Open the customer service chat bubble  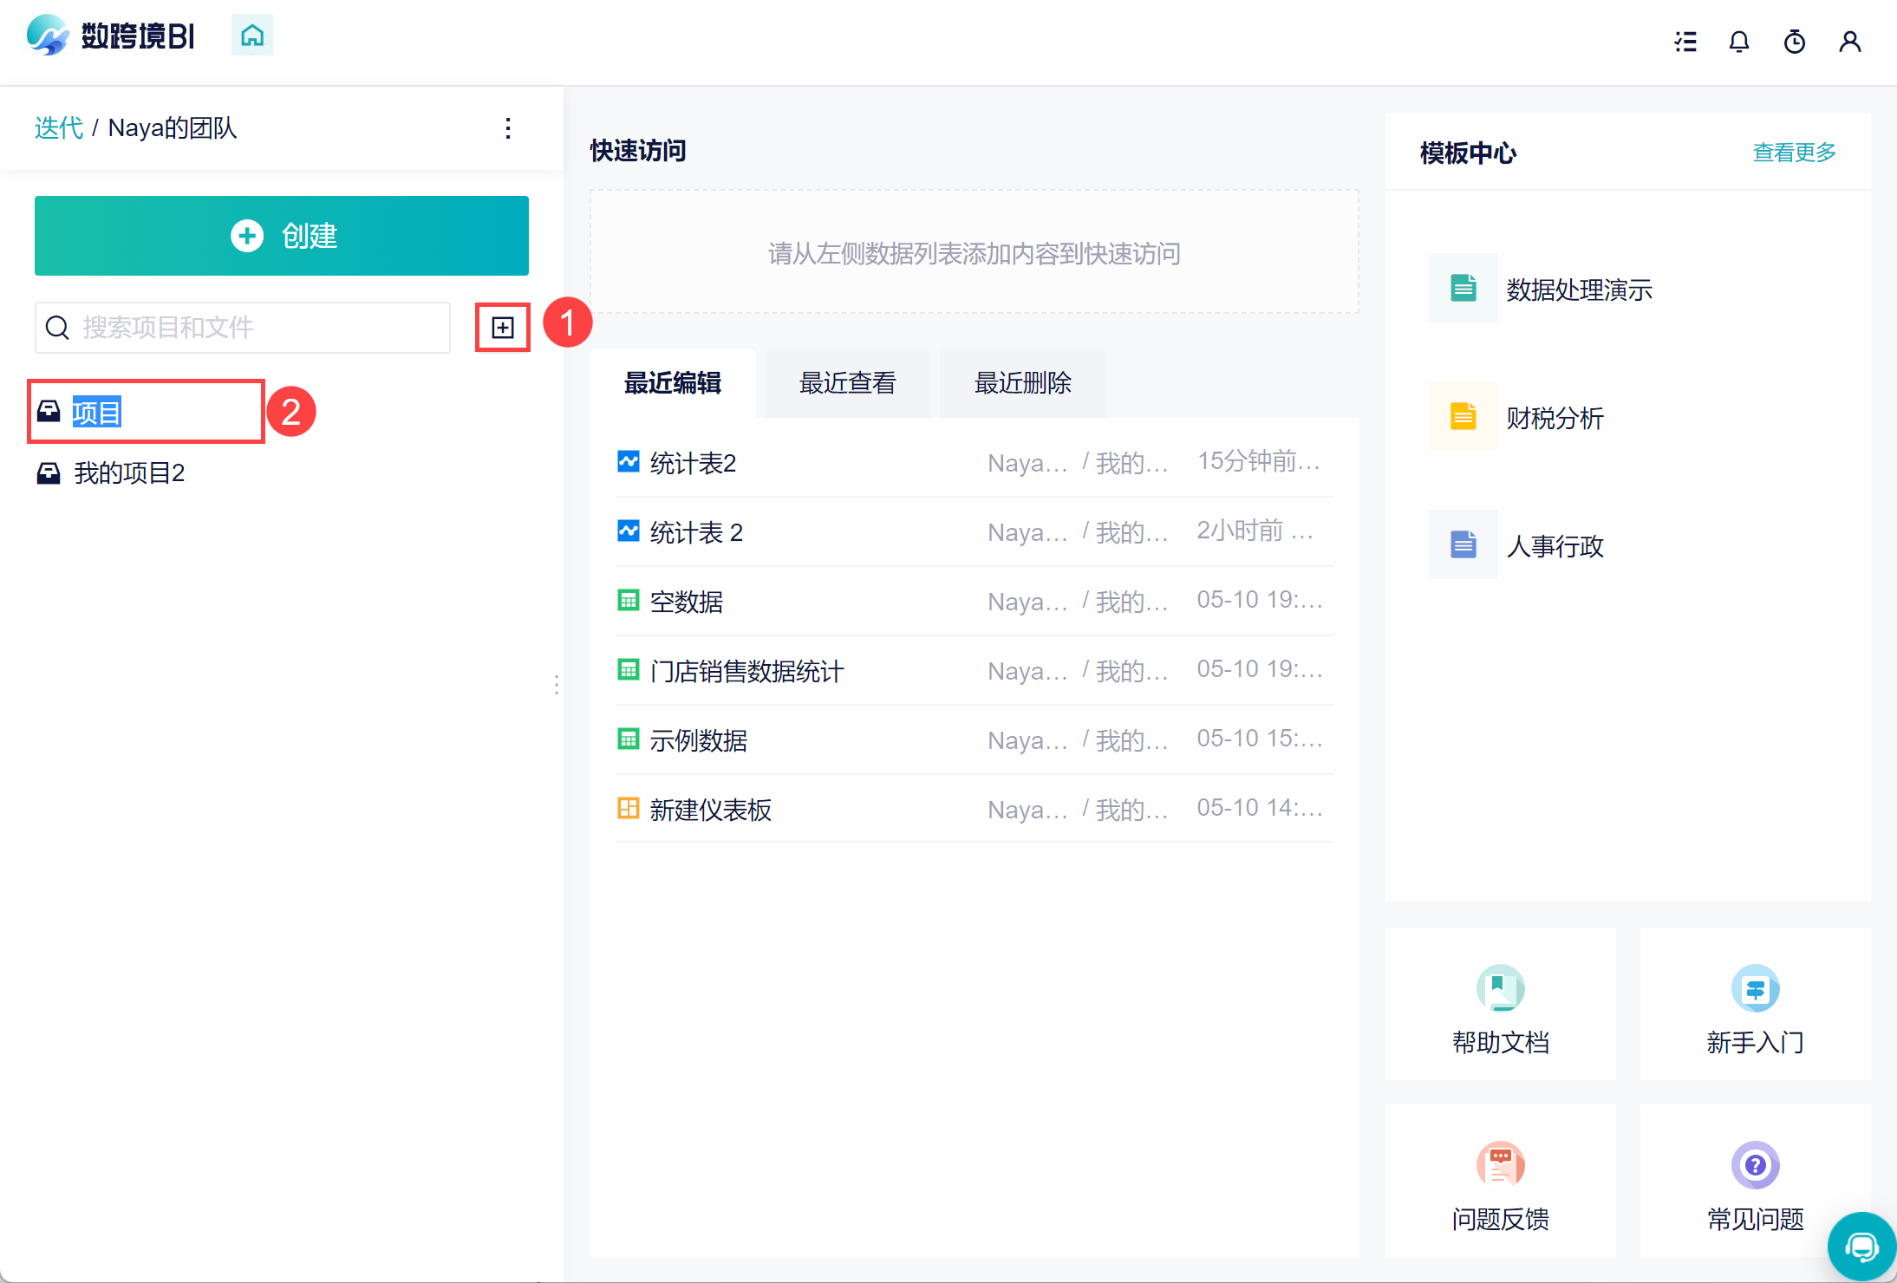click(x=1861, y=1247)
